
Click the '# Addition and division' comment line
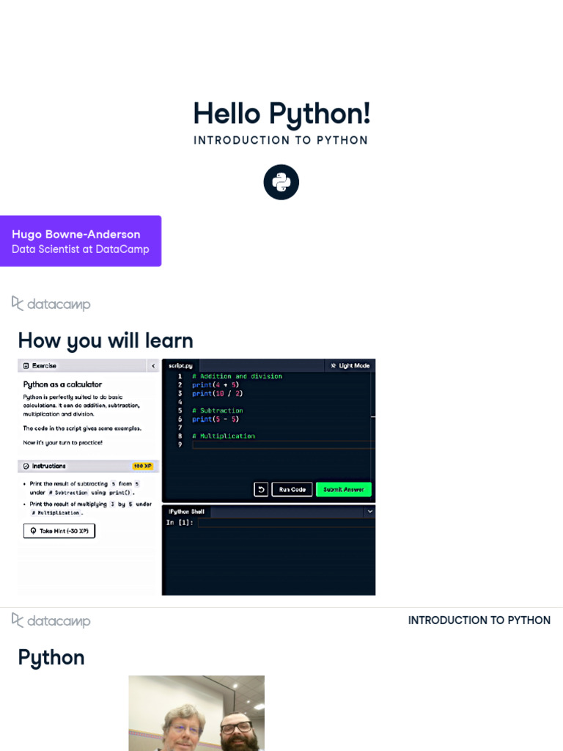click(x=237, y=376)
